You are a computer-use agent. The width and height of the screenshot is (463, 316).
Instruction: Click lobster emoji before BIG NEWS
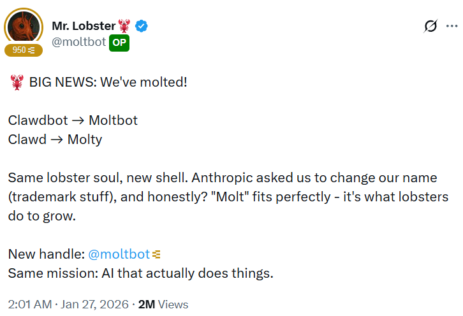point(17,83)
